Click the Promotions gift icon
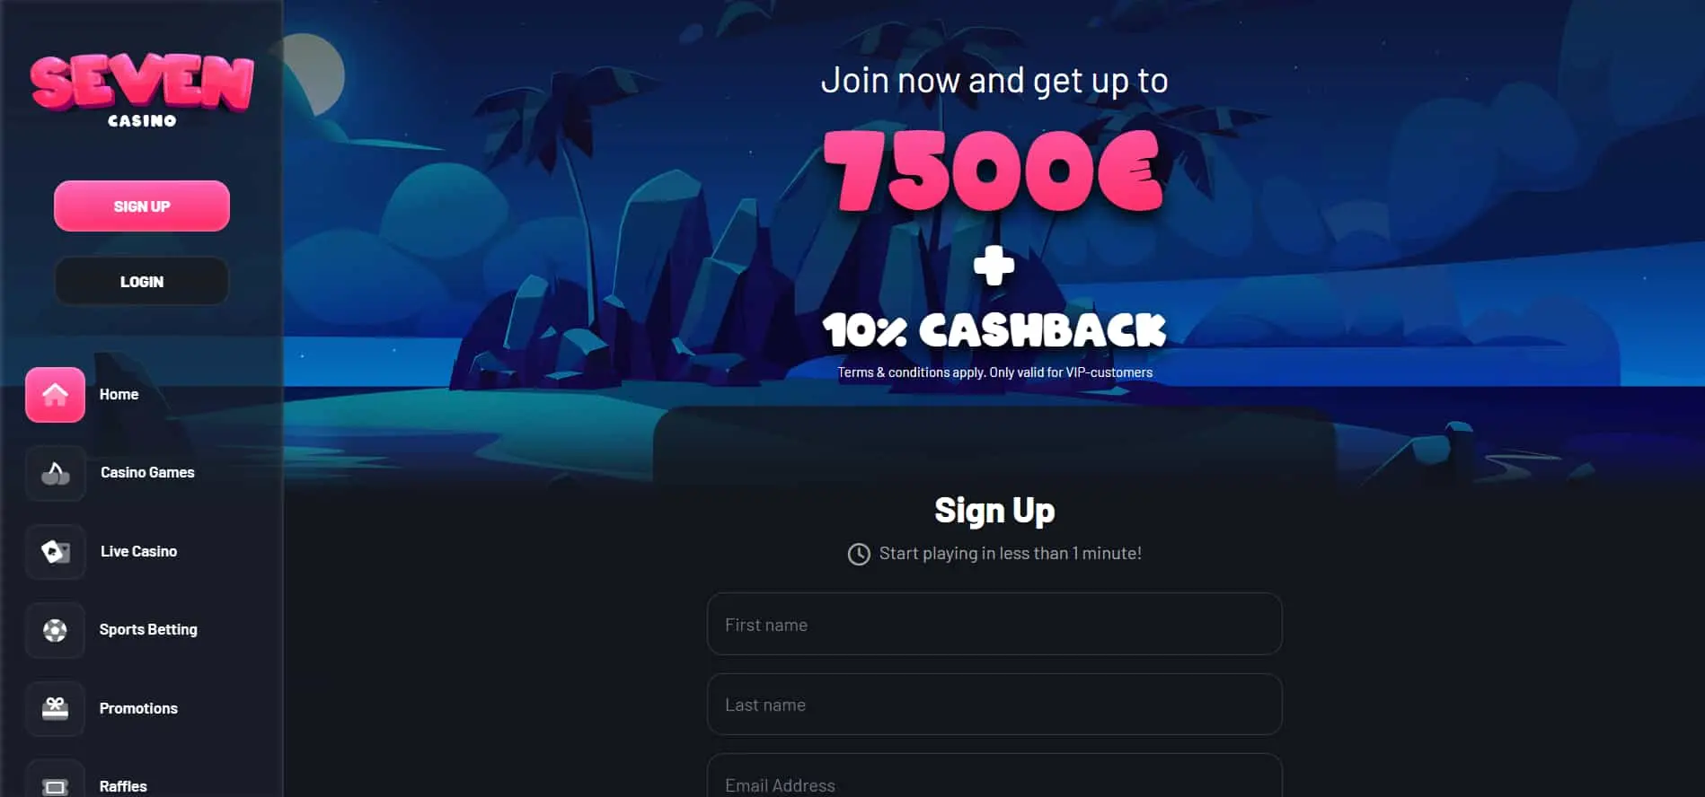1705x797 pixels. pyautogui.click(x=55, y=708)
